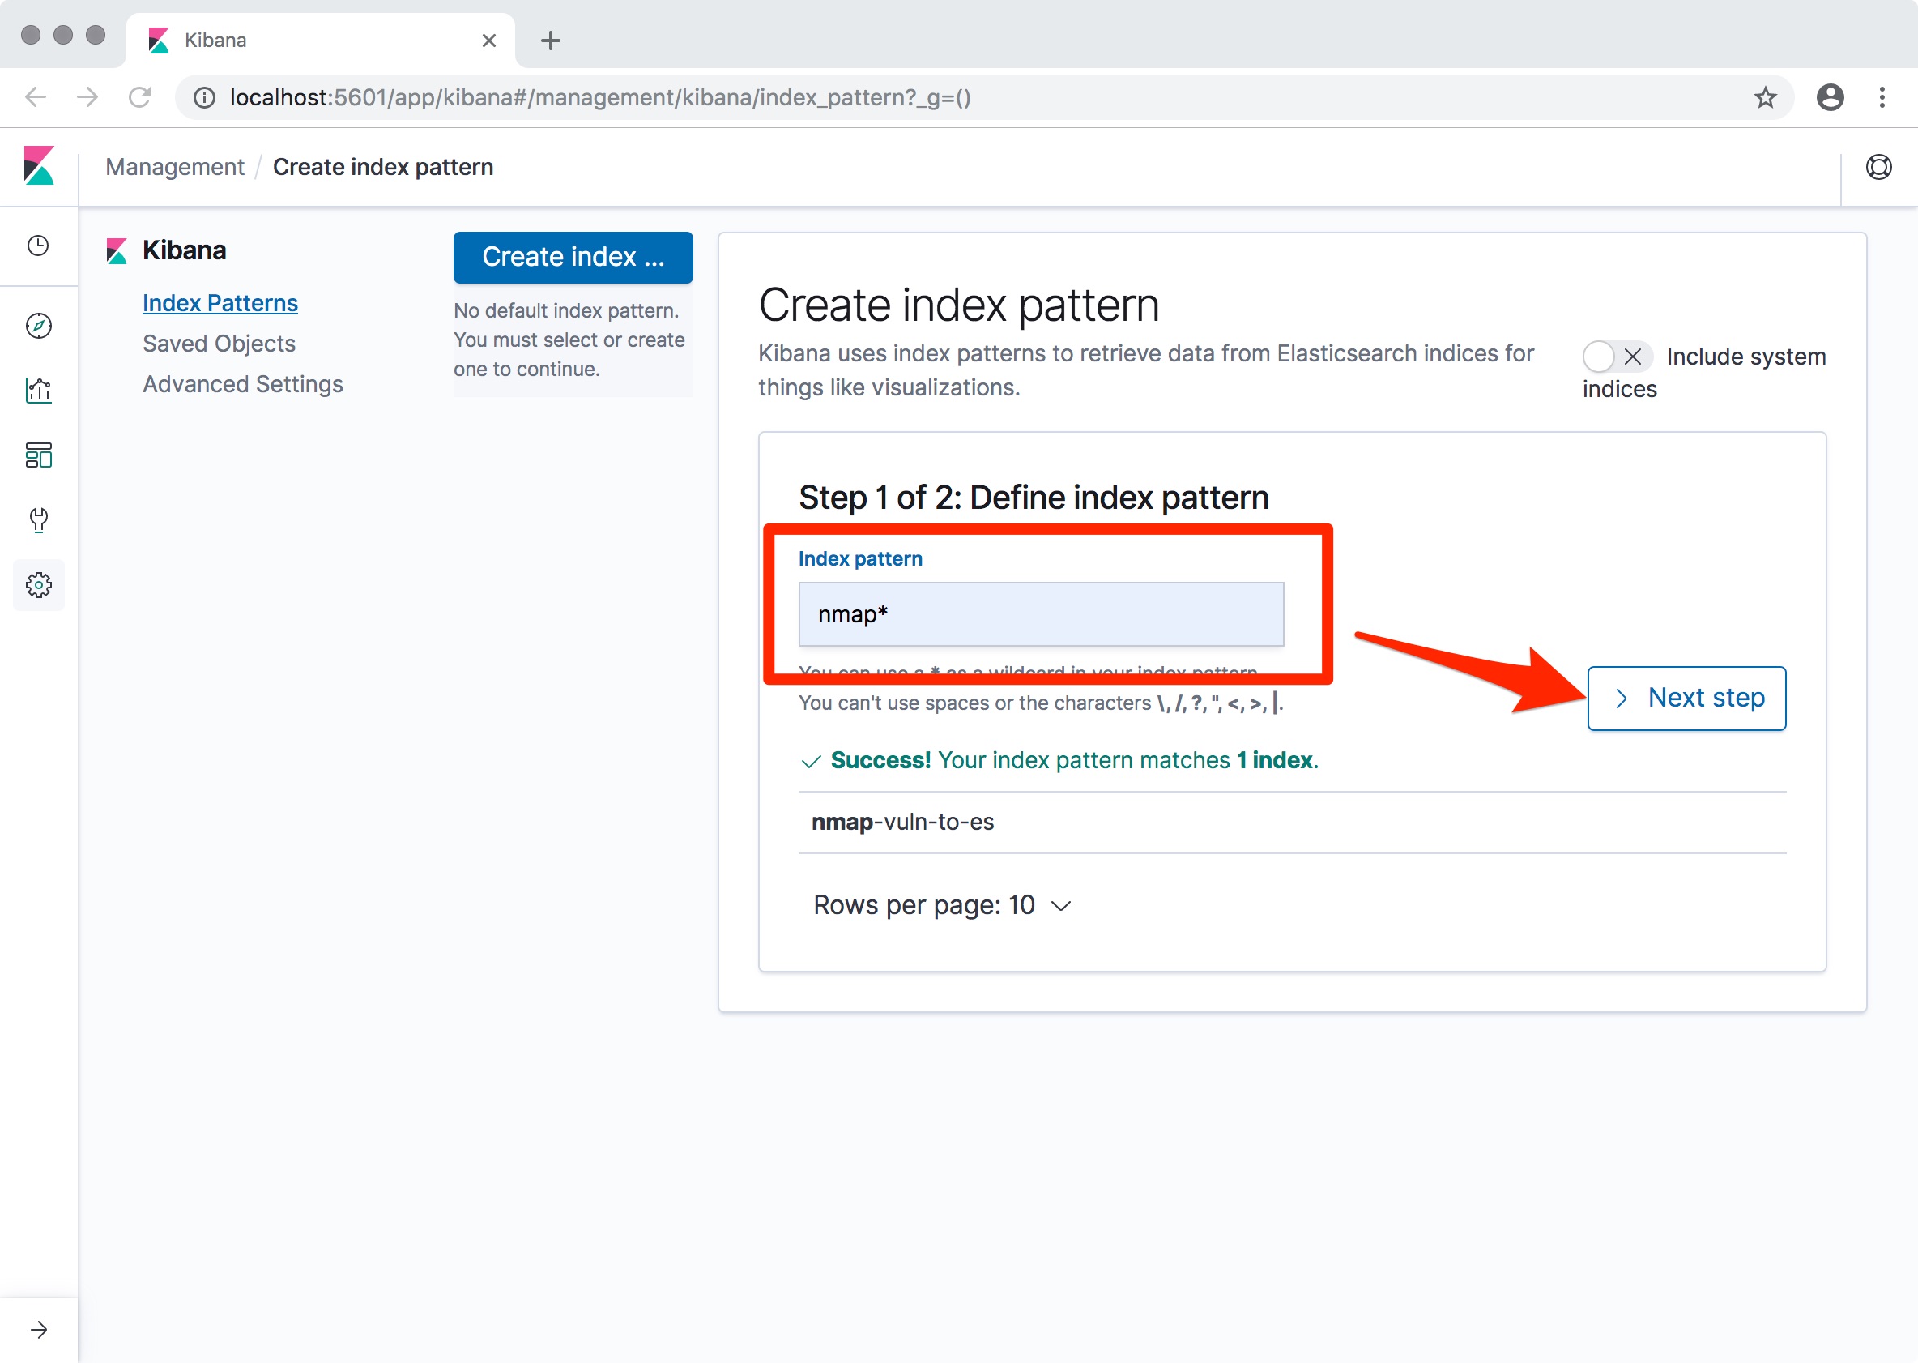Open Discover via compass icon
Viewport: 1918px width, 1363px height.
pyautogui.click(x=39, y=326)
